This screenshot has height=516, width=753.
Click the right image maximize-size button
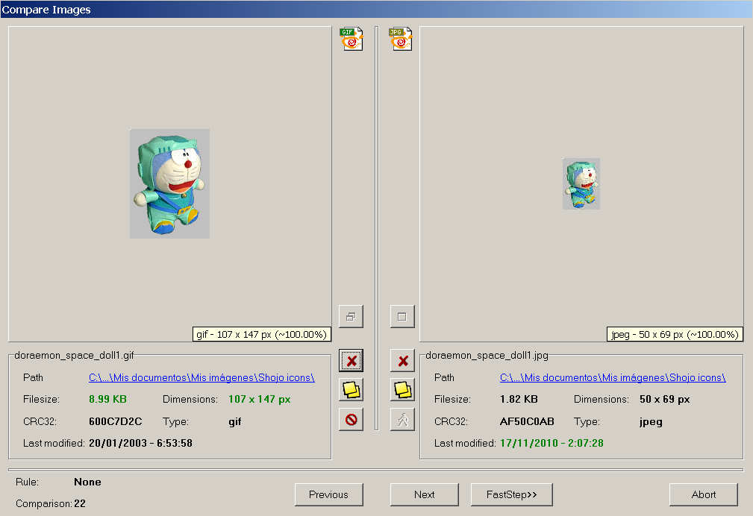pyautogui.click(x=402, y=316)
